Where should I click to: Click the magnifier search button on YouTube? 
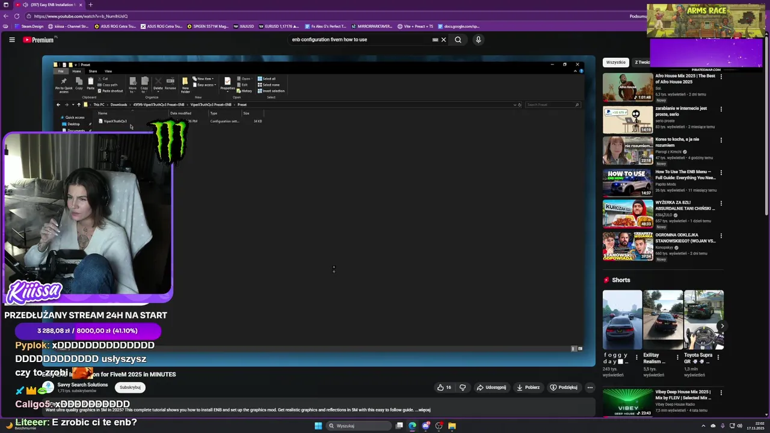point(458,40)
